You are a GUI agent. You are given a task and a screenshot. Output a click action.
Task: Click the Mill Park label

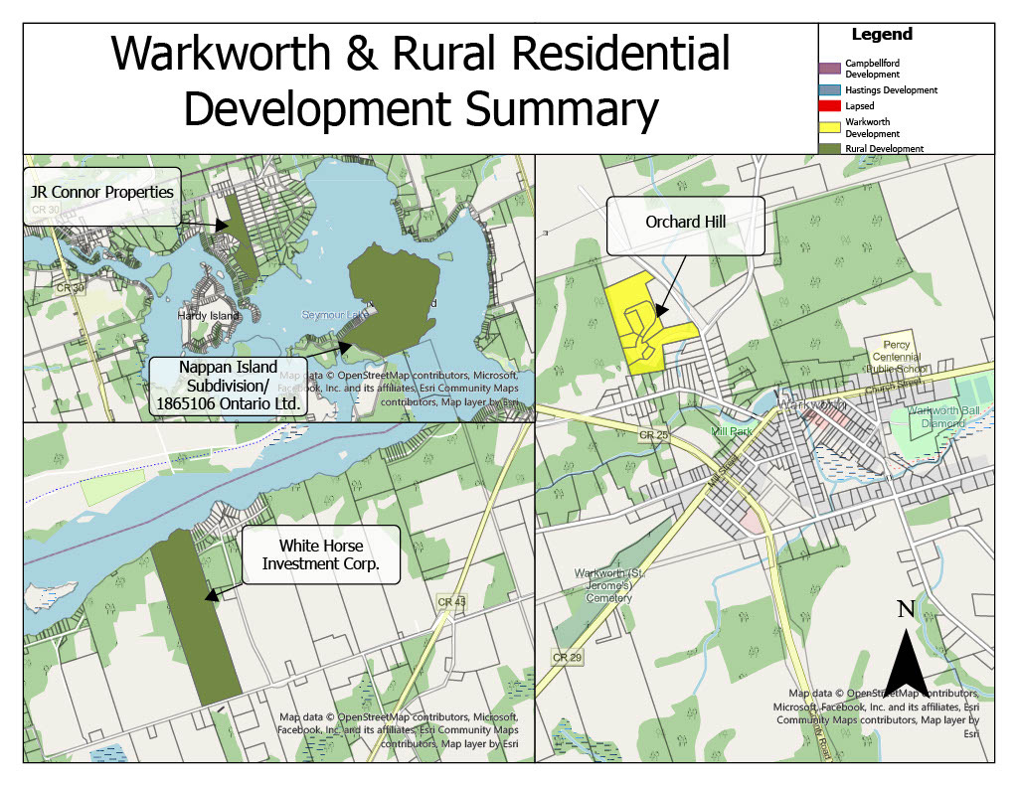731,431
